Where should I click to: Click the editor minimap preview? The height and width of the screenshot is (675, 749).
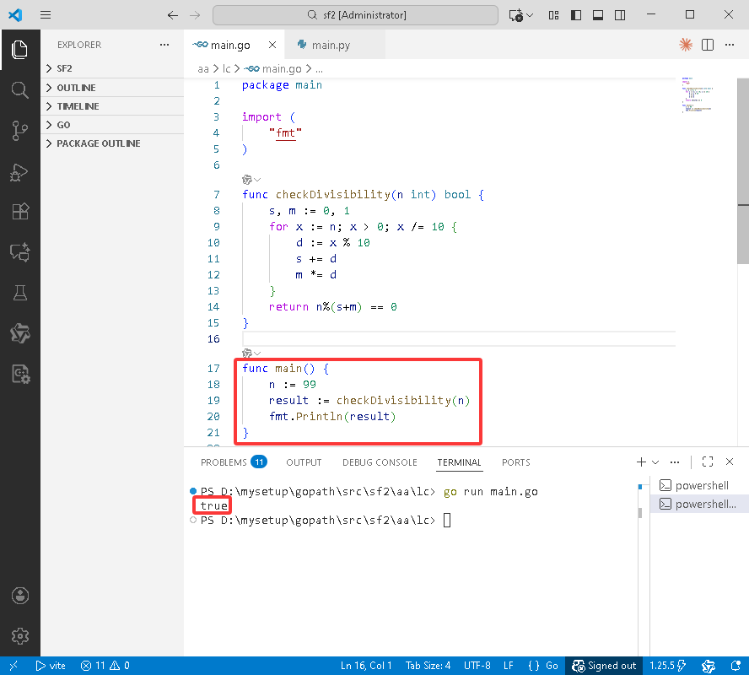click(x=697, y=94)
